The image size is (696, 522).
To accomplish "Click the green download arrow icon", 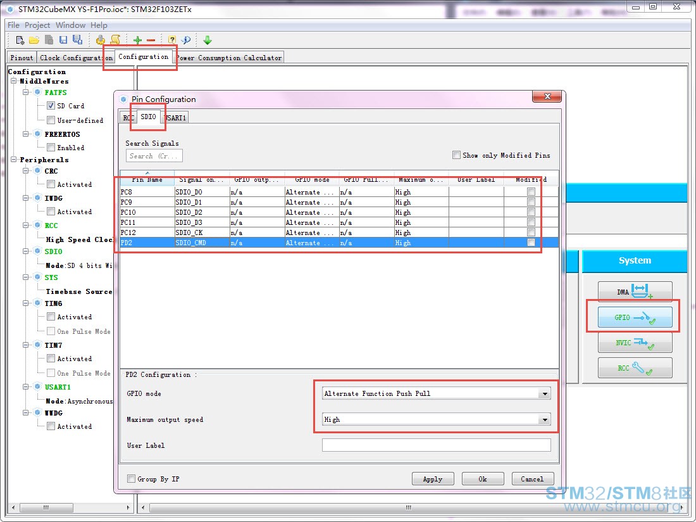I will coord(208,40).
